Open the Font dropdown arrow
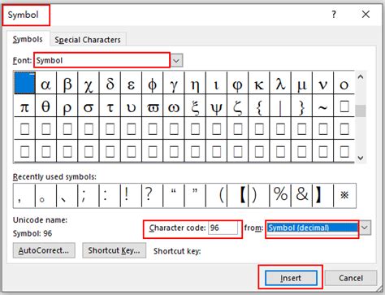Viewport: 385px width, 295px height. click(x=176, y=60)
